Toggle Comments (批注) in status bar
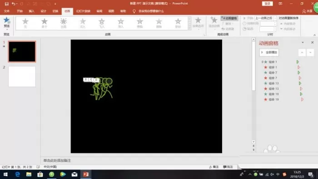Screen dimensions: 318x179 [228, 167]
